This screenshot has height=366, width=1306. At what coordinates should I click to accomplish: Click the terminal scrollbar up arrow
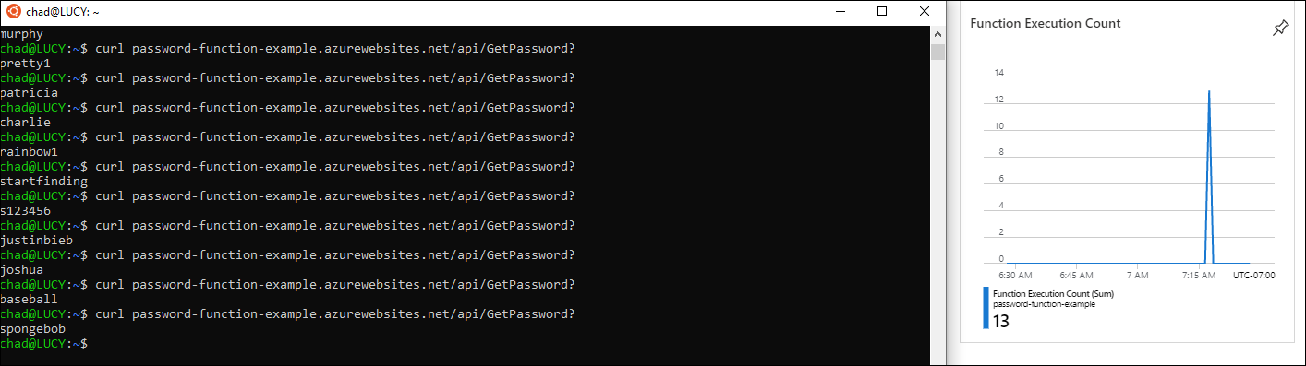pos(937,33)
